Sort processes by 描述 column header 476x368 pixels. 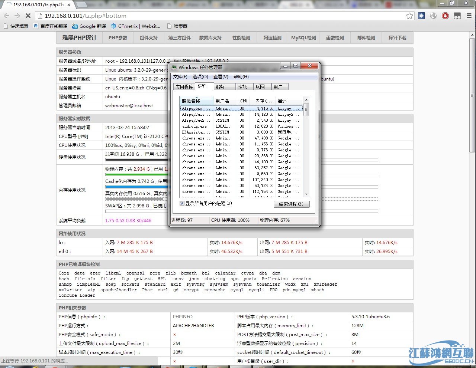pyautogui.click(x=290, y=101)
